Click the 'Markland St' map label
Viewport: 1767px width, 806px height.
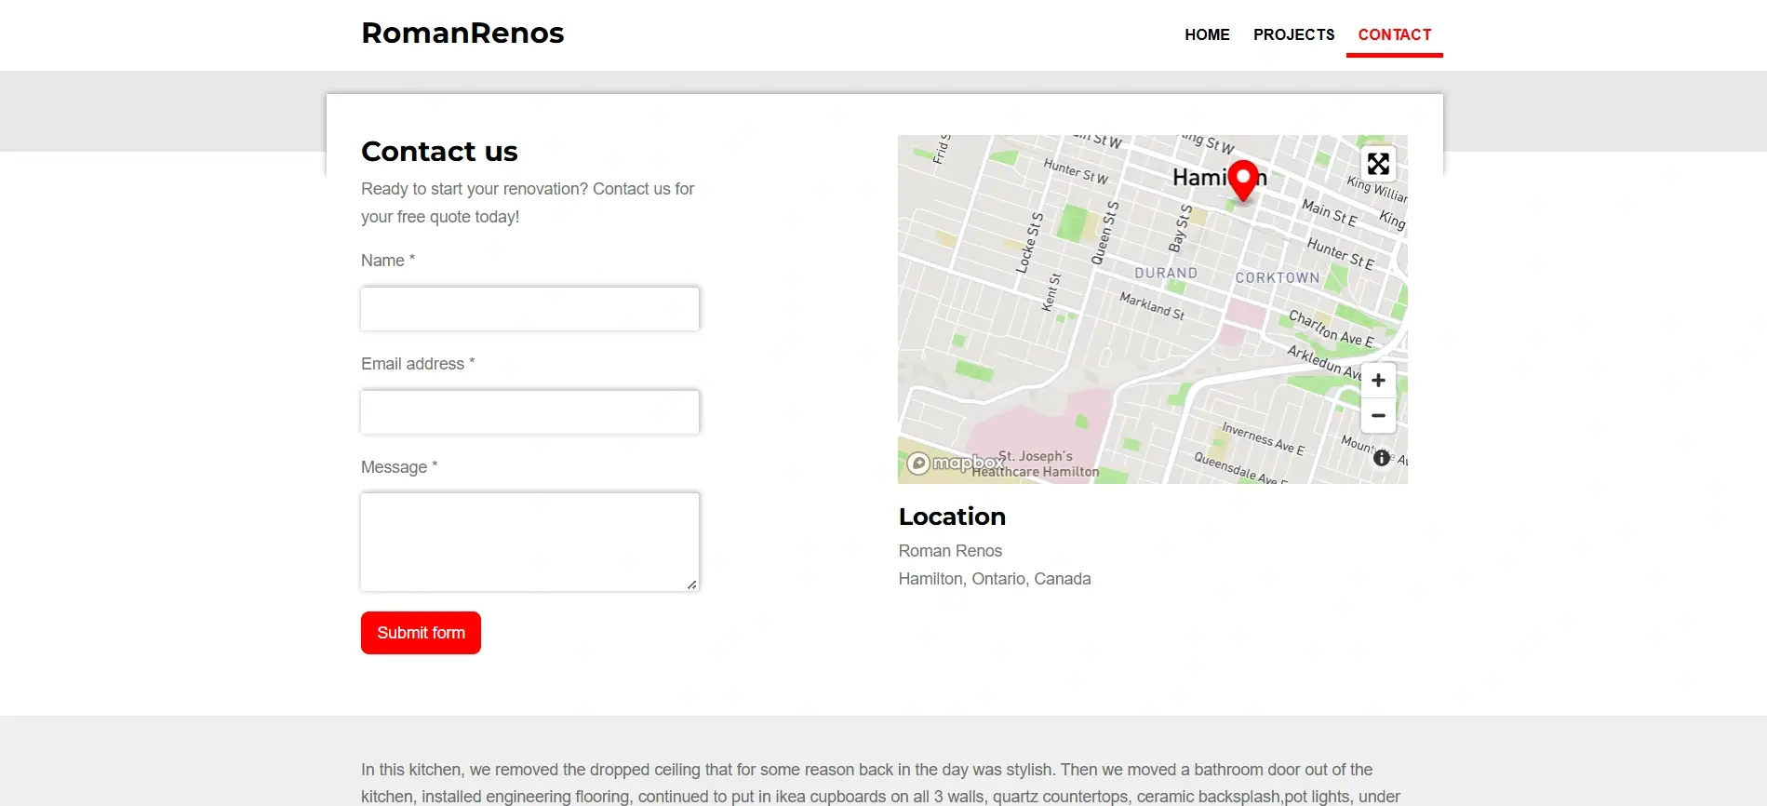[1152, 306]
